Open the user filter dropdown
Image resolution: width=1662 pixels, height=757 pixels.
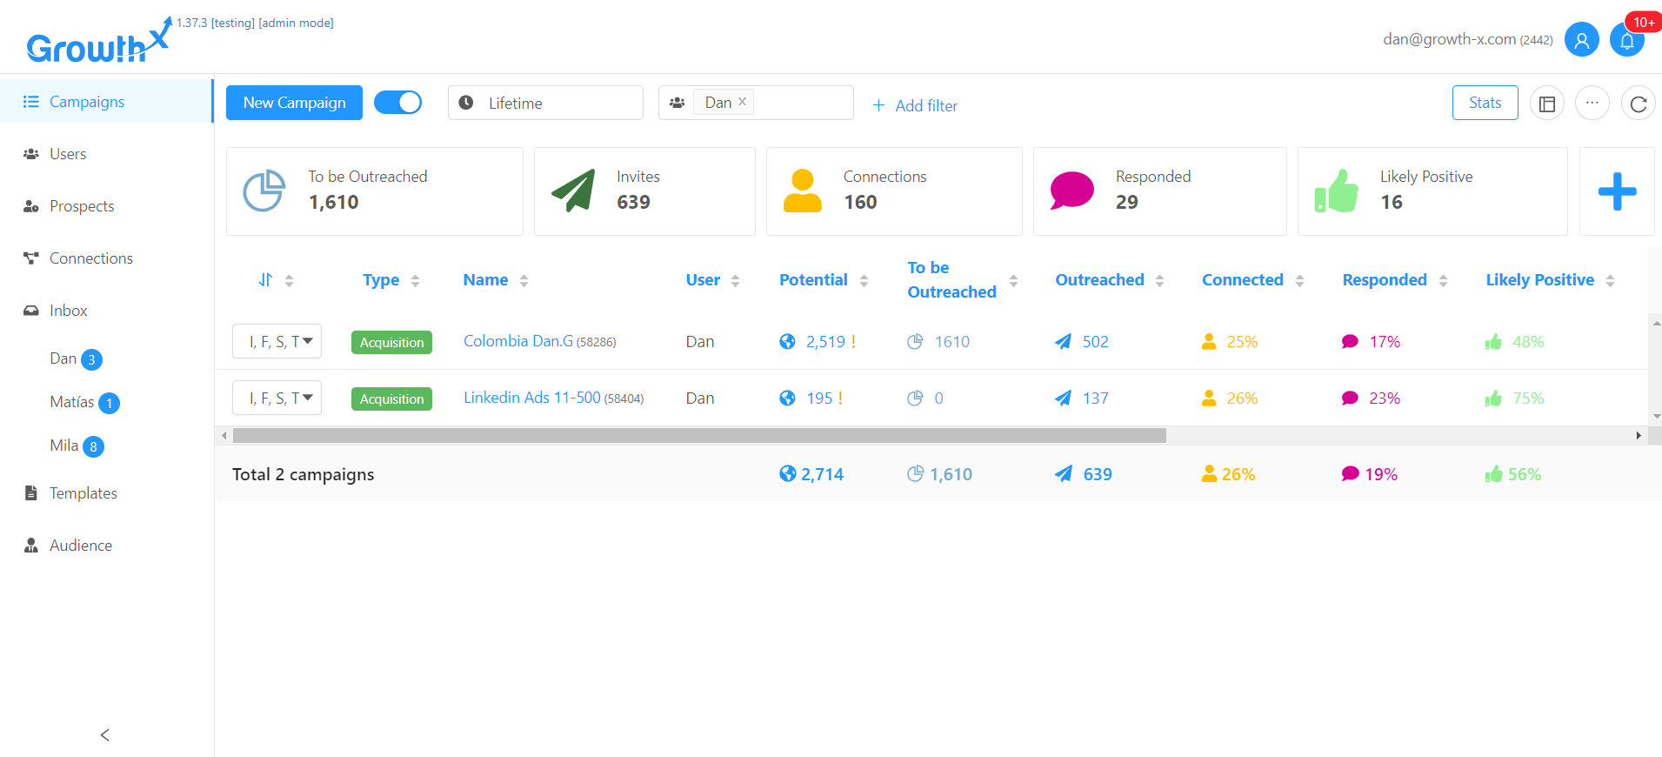pyautogui.click(x=756, y=103)
